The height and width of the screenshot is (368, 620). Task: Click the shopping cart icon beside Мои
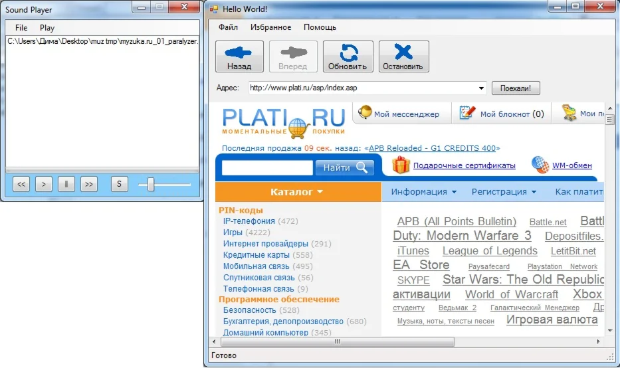(x=569, y=113)
